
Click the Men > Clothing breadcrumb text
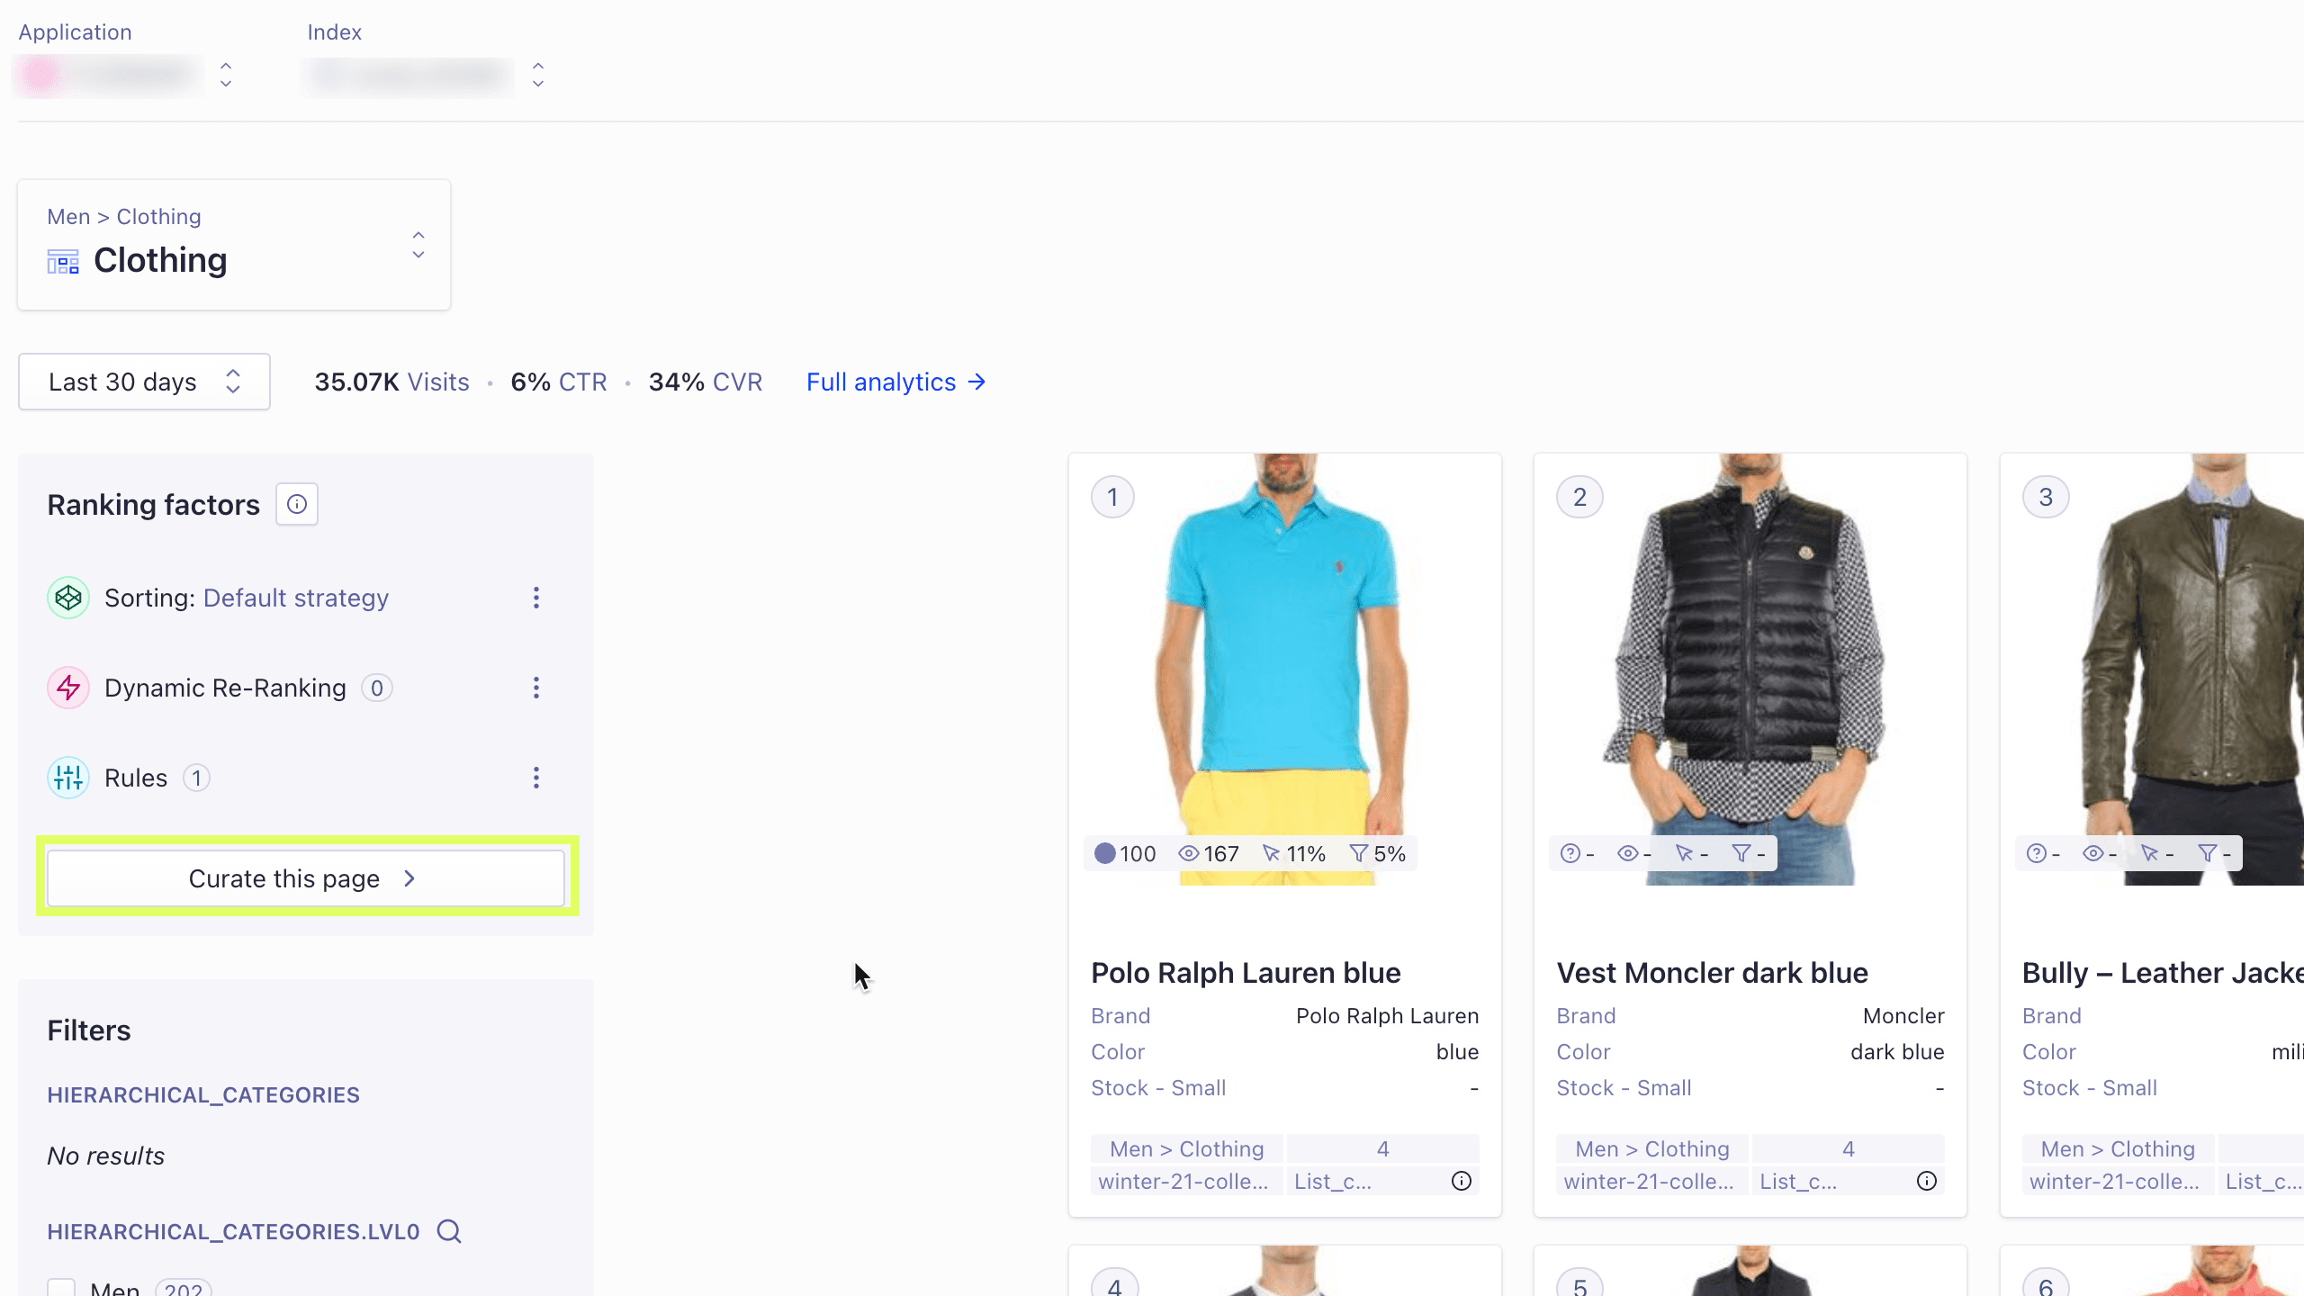(x=124, y=217)
